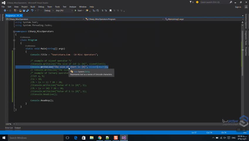Click the Quick Launch magnifier icon
The height and width of the screenshot is (141, 249).
pyautogui.click(x=231, y=2)
